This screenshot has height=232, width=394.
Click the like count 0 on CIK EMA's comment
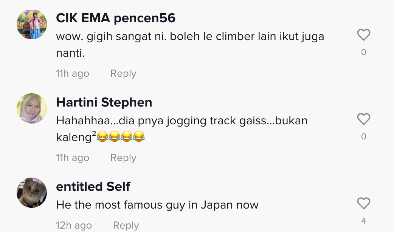(x=363, y=53)
